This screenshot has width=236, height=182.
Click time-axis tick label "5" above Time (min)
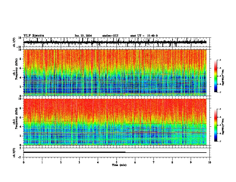(x=117, y=162)
